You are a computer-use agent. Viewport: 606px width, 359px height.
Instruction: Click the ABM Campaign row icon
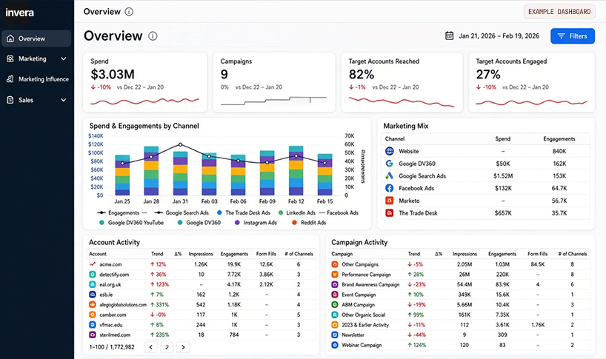tap(335, 304)
